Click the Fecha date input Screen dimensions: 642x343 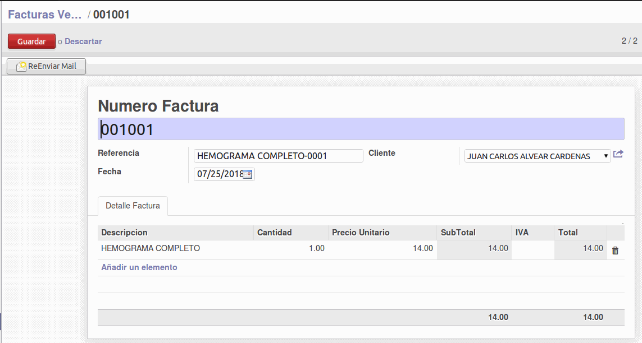(x=219, y=174)
